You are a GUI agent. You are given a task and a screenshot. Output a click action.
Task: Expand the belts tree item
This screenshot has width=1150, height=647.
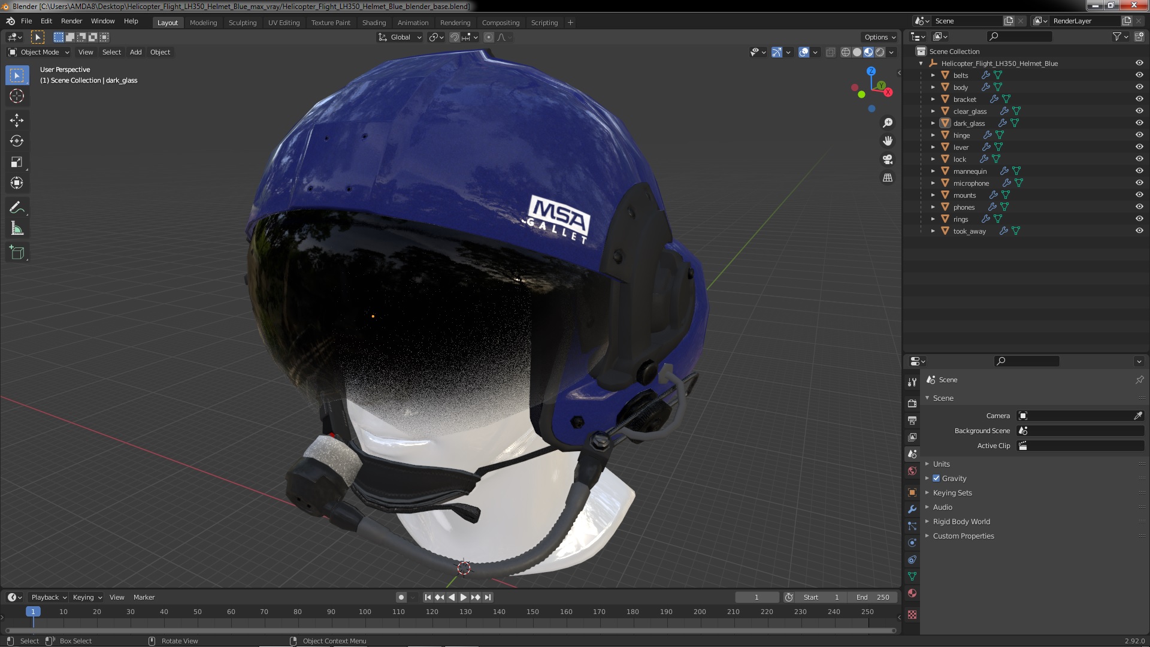click(x=933, y=75)
